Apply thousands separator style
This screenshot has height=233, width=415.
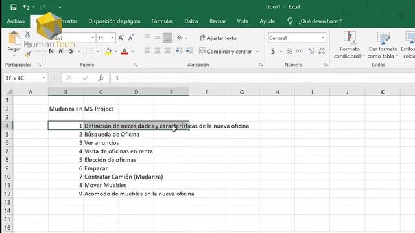[x=300, y=51]
